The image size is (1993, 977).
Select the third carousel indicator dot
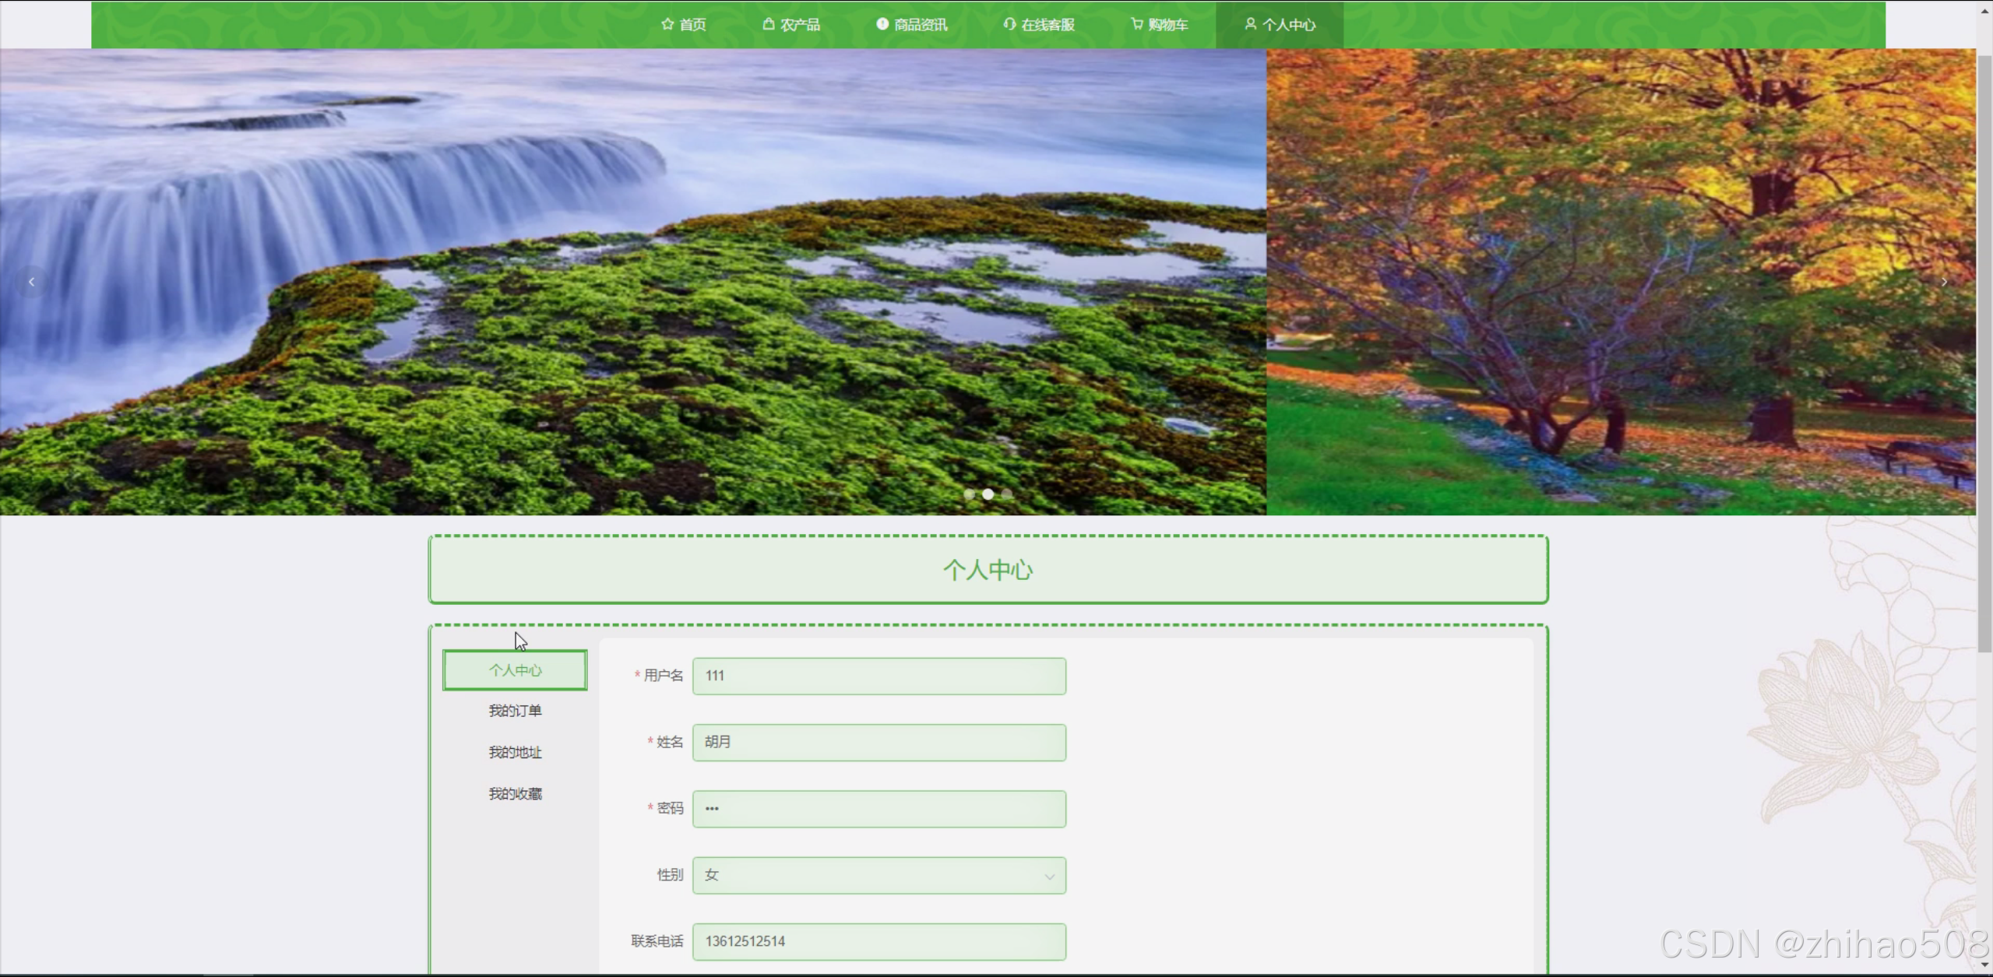(x=1007, y=494)
